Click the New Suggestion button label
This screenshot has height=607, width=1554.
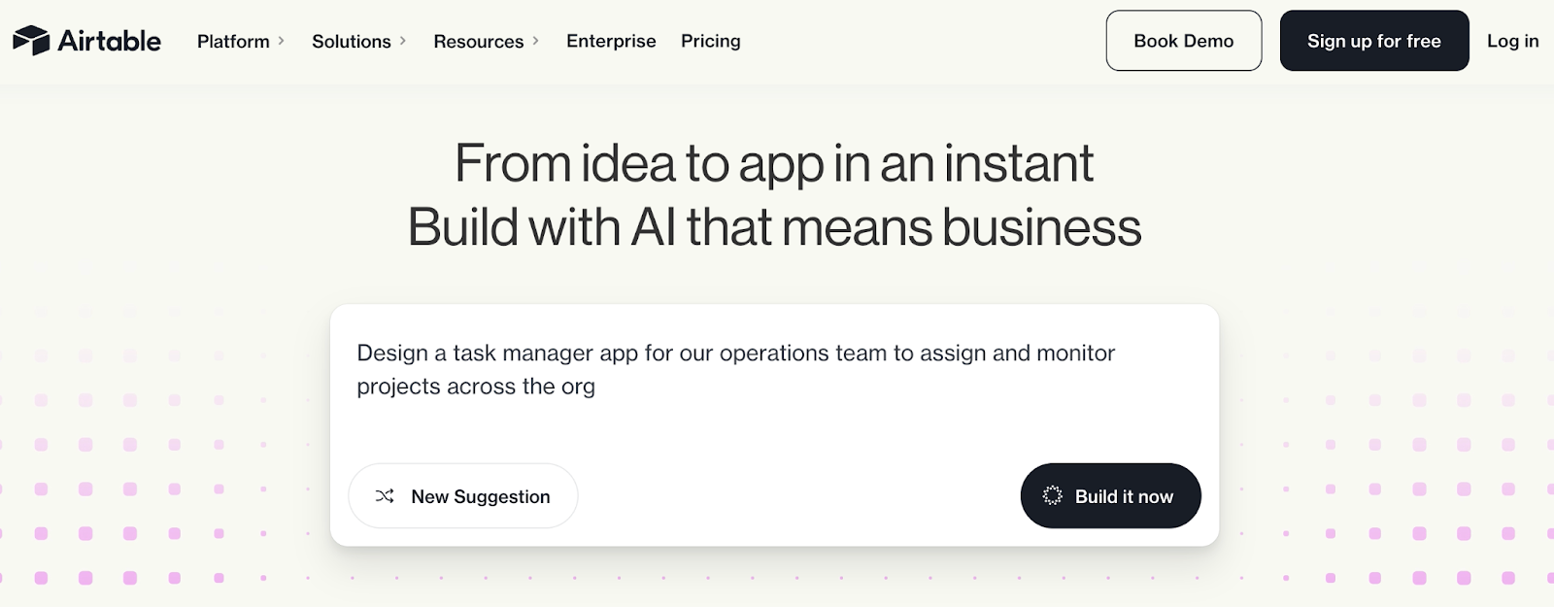pyautogui.click(x=481, y=496)
